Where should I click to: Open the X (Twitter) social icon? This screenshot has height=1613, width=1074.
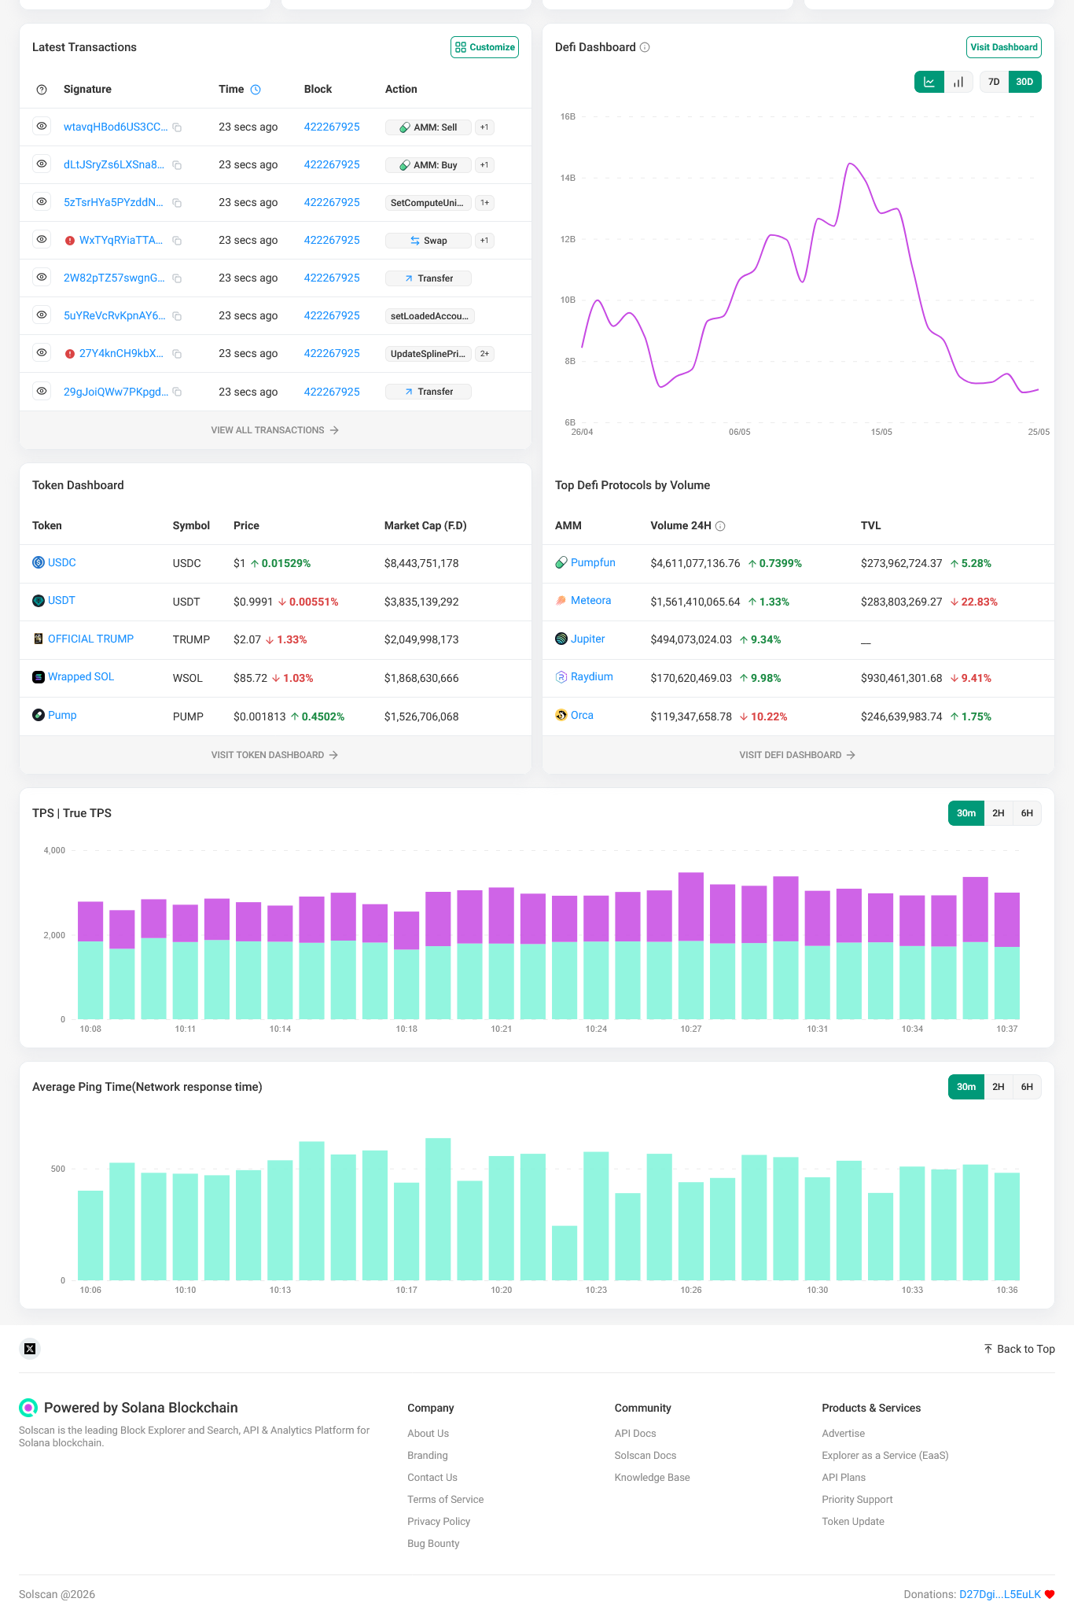click(x=30, y=1349)
